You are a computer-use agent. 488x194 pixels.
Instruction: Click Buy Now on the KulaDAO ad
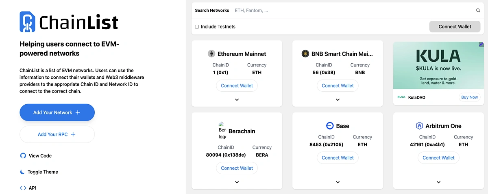(x=470, y=97)
